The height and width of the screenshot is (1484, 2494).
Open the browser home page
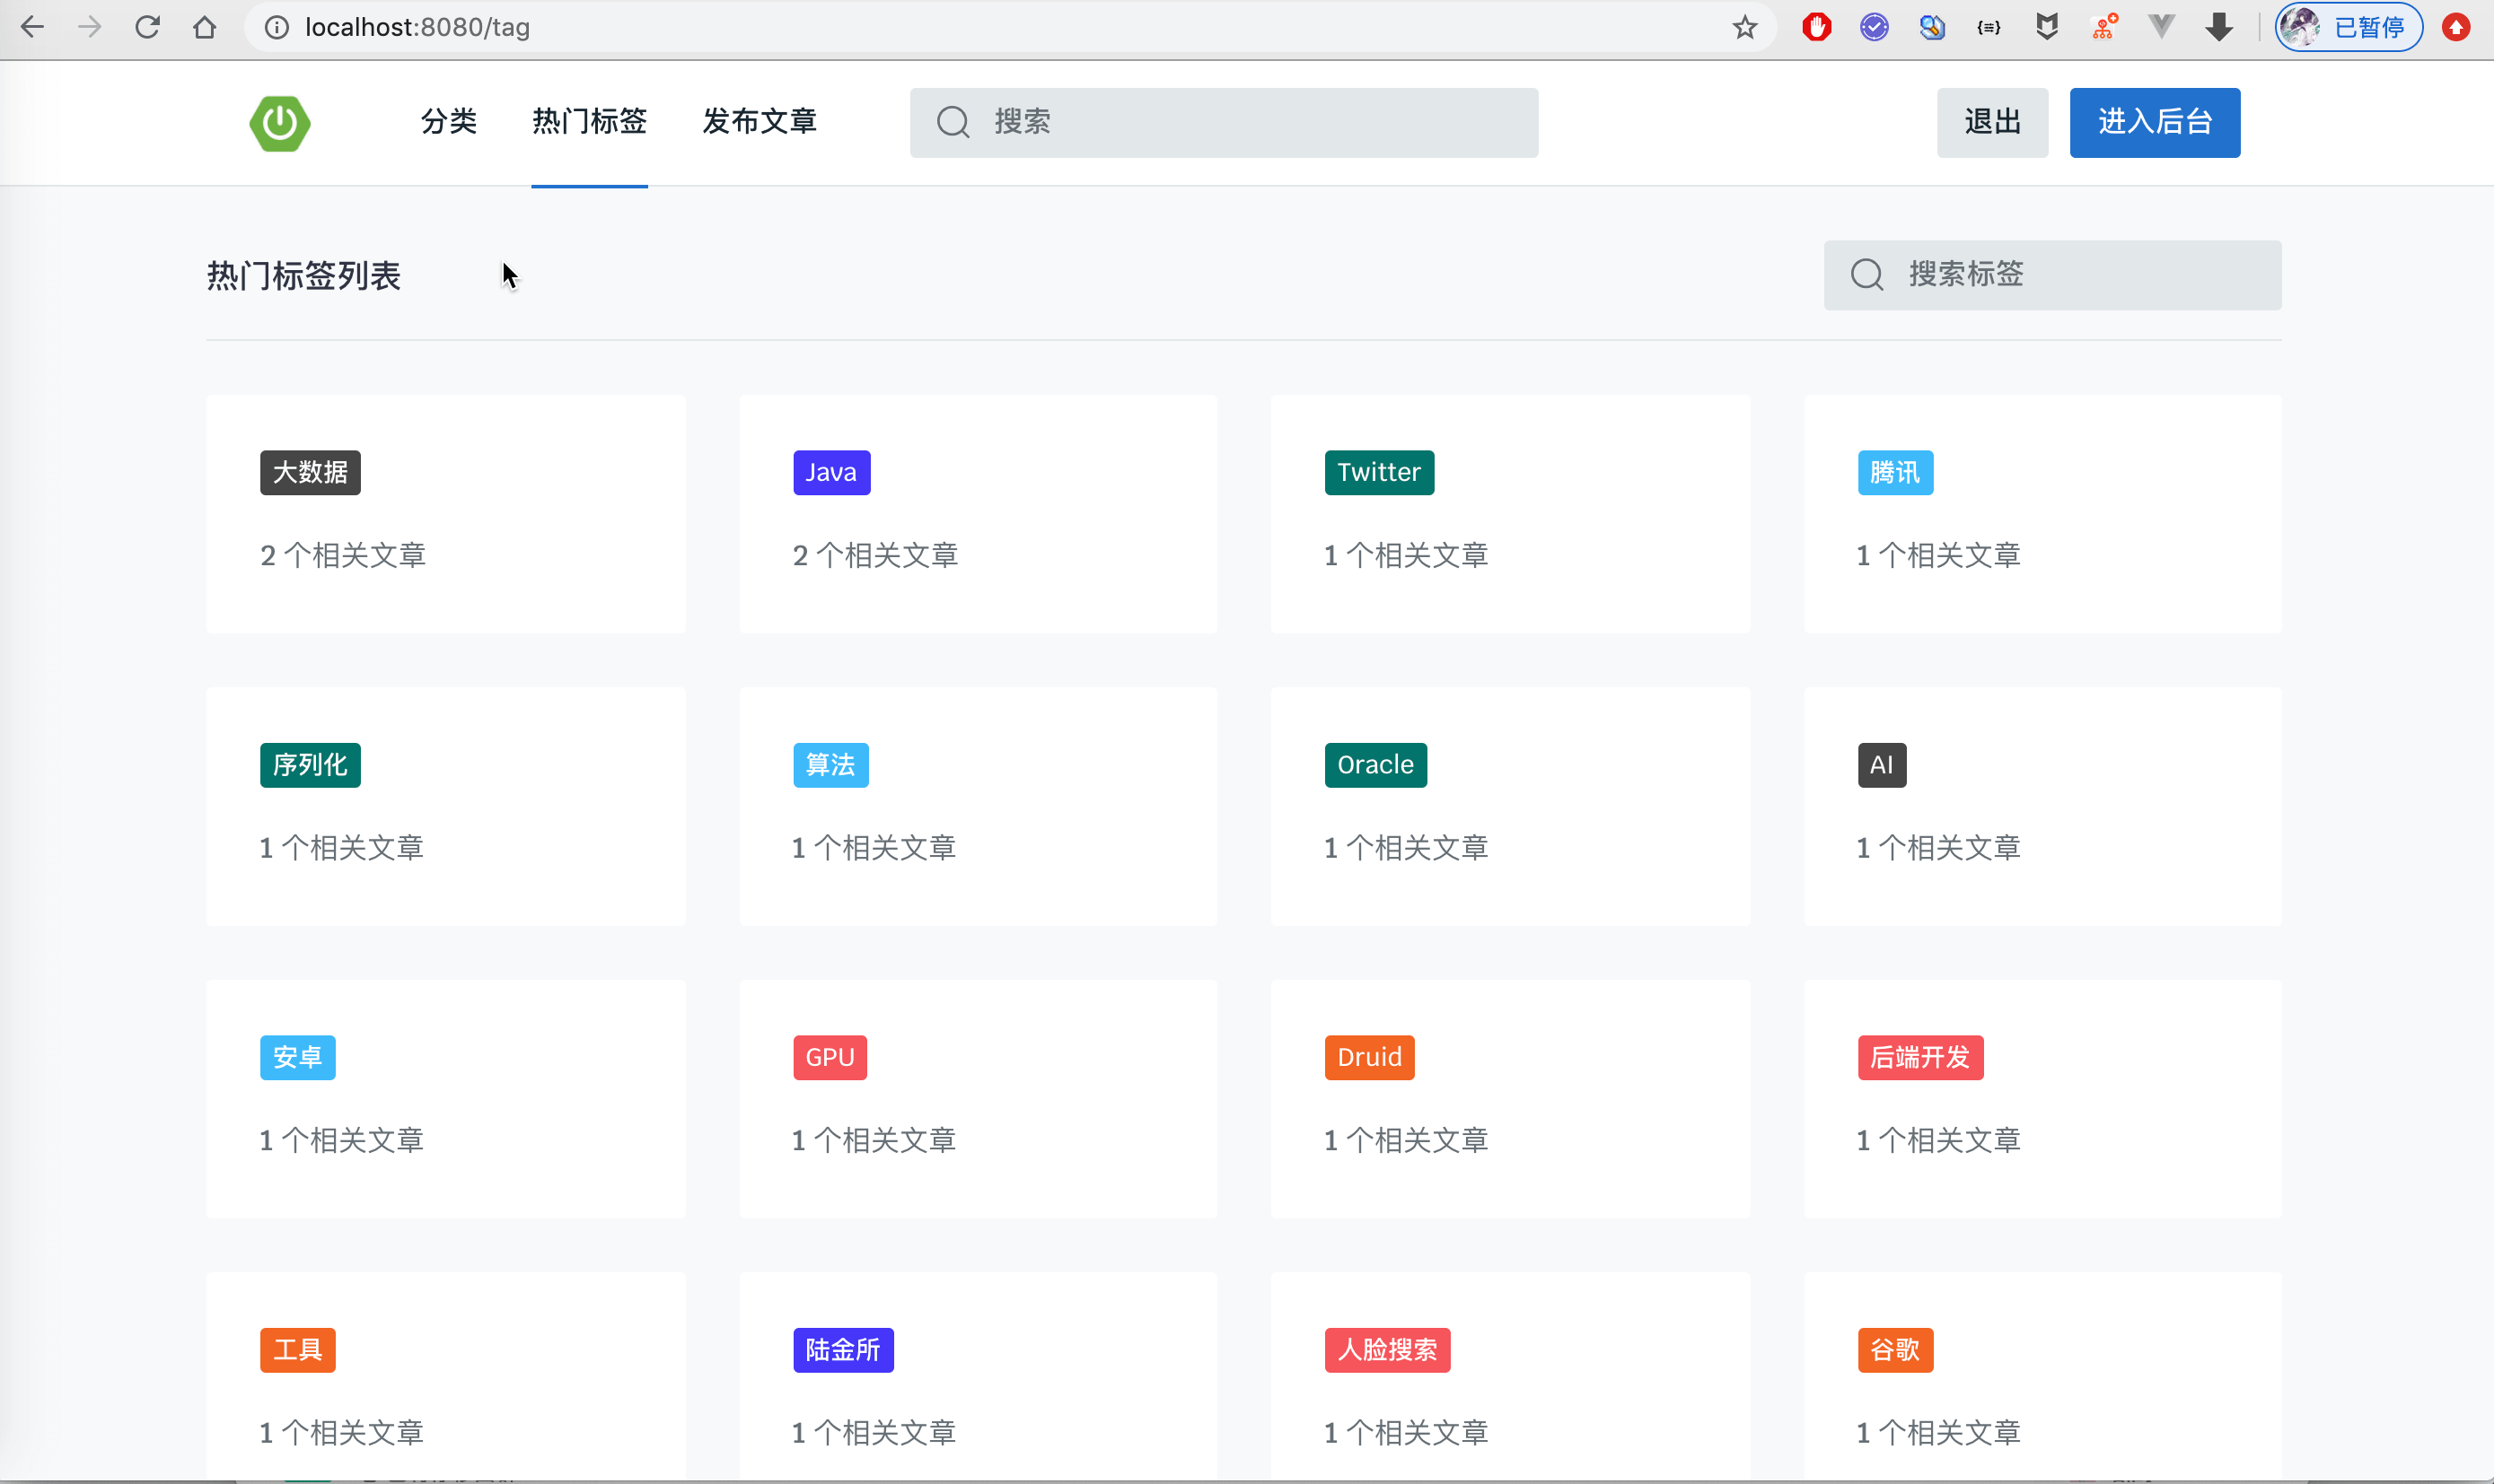click(x=205, y=27)
